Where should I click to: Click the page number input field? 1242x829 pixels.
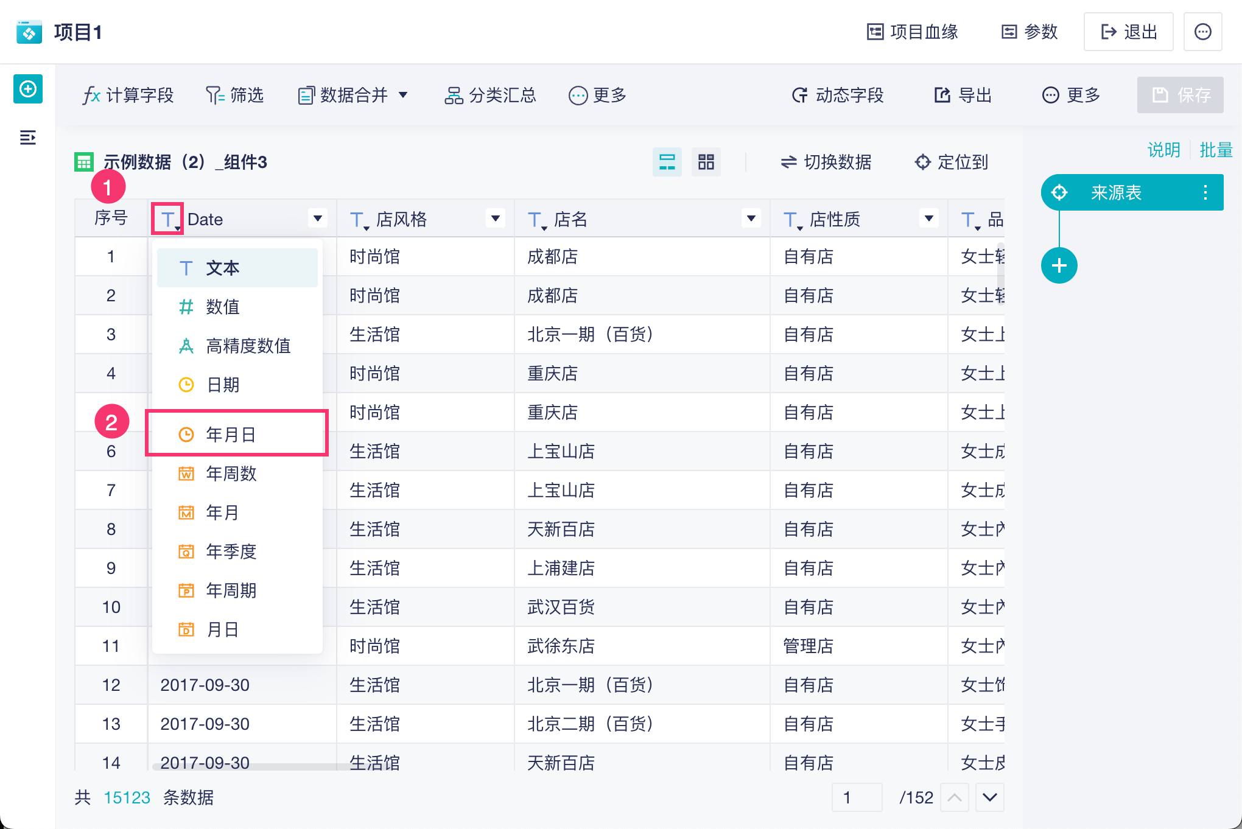pyautogui.click(x=857, y=797)
